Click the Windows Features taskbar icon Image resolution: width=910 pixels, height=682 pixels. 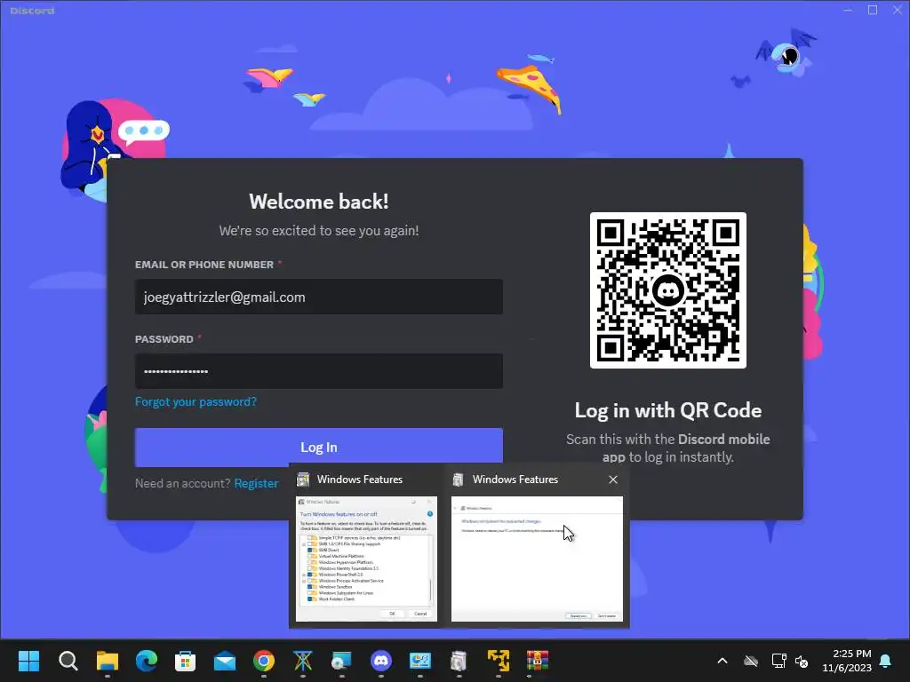(459, 661)
